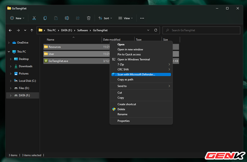The image size is (247, 162).
Task: Collapse the This PC tree node
Action: click(9, 51)
